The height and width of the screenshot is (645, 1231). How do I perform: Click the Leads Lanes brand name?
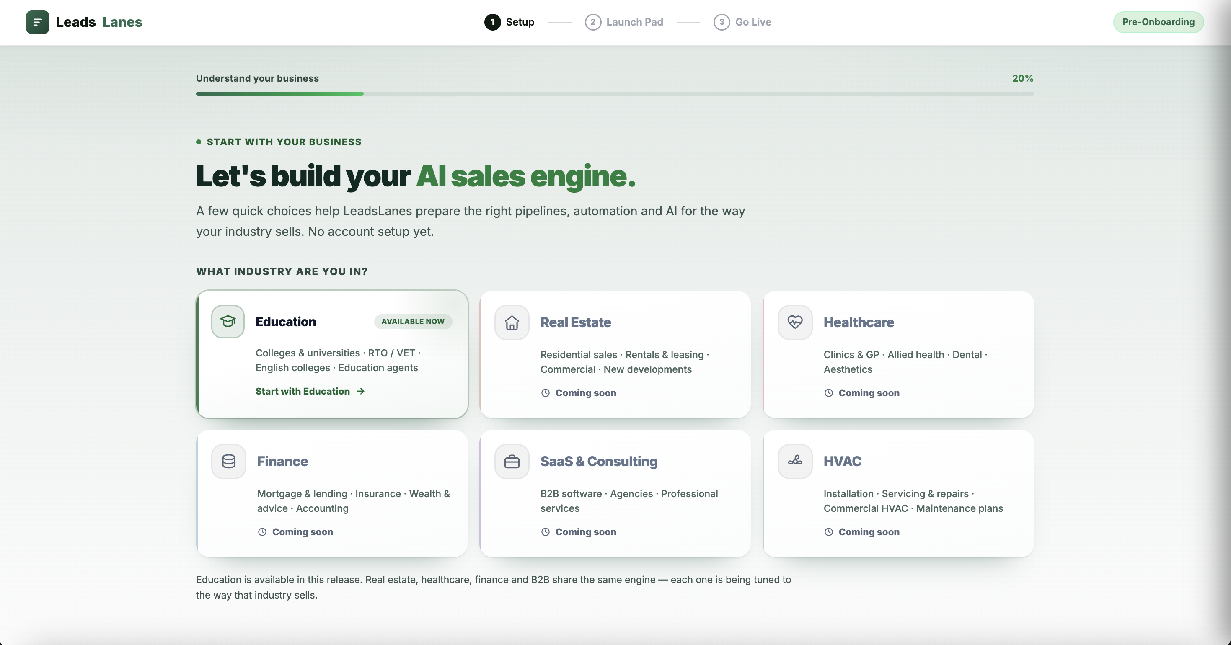99,22
